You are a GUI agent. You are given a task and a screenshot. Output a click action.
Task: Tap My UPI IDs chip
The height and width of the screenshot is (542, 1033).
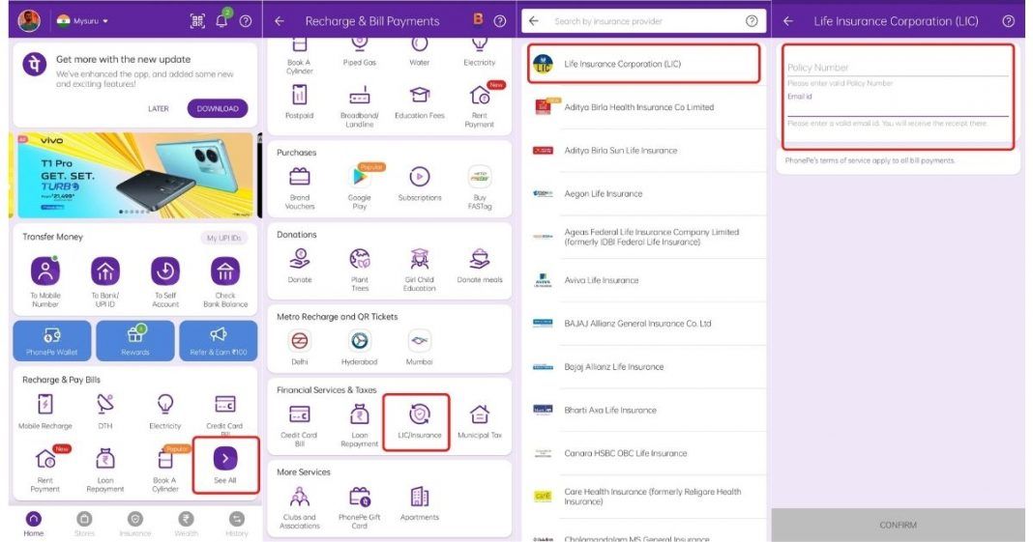pos(224,238)
